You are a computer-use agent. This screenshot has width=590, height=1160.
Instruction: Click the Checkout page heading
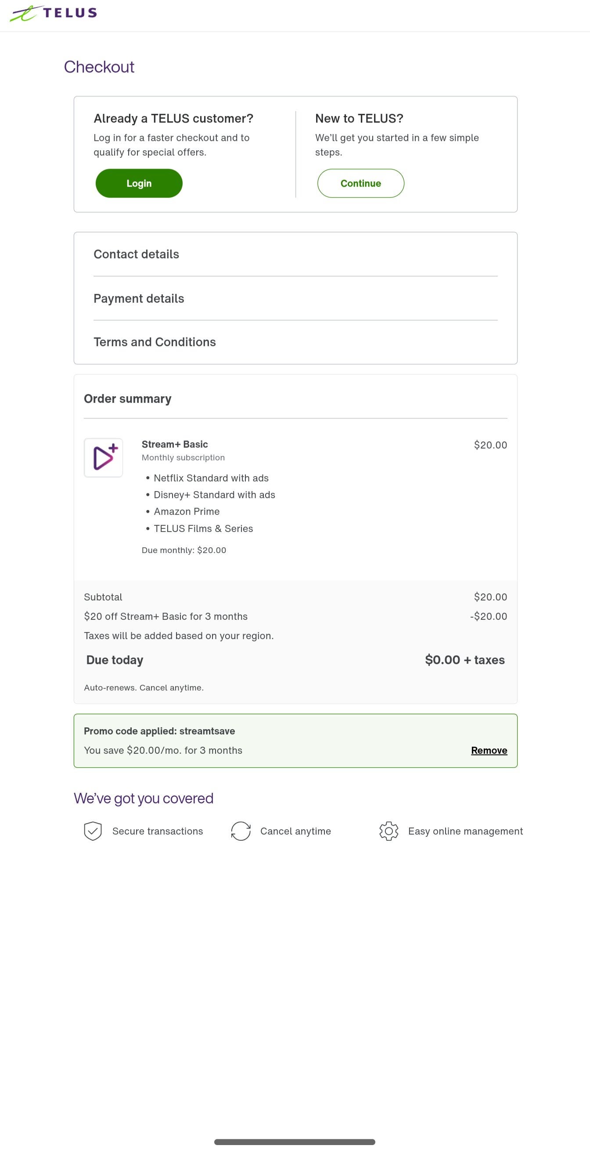[x=100, y=67]
